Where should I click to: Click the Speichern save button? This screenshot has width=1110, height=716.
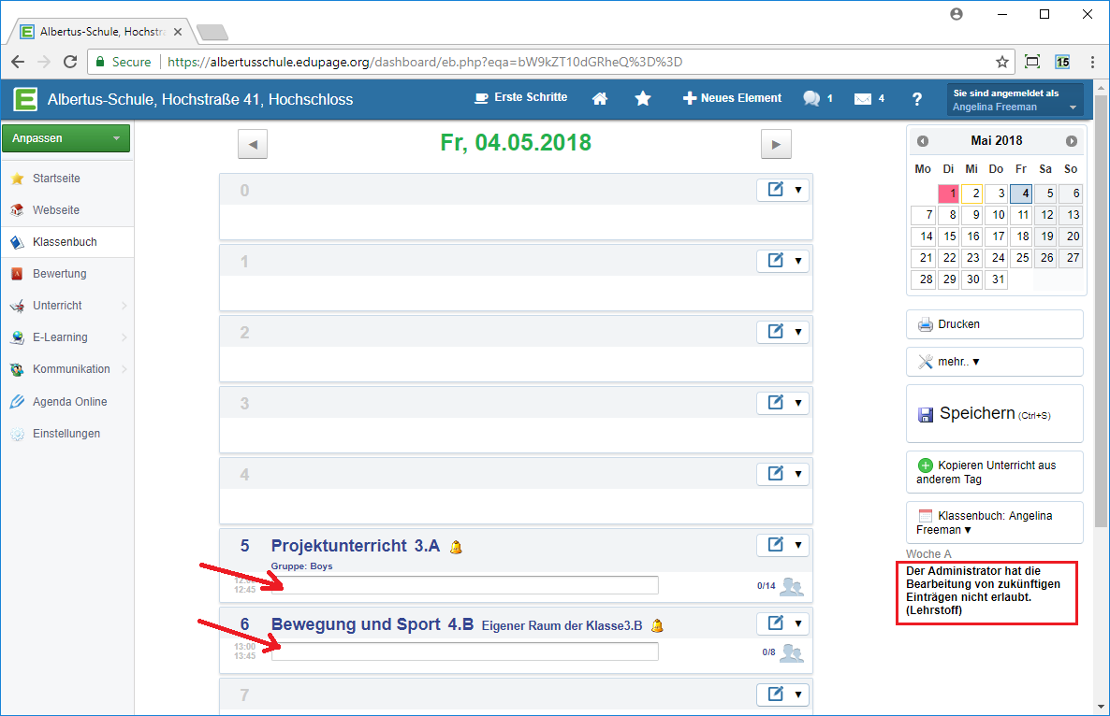(x=994, y=414)
